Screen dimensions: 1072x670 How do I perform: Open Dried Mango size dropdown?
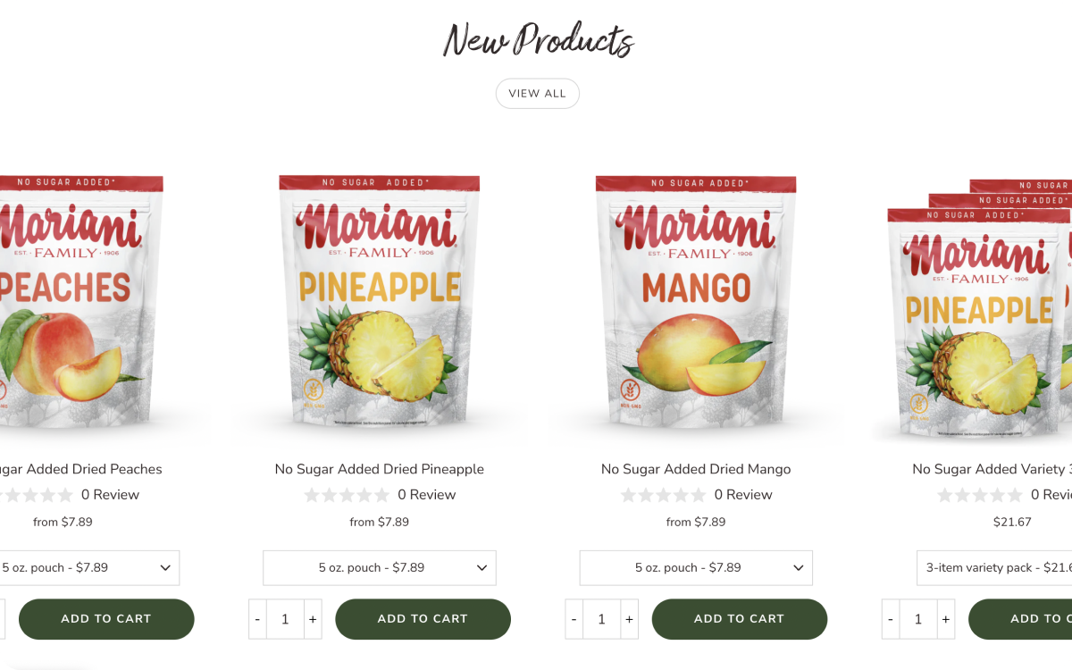(696, 568)
